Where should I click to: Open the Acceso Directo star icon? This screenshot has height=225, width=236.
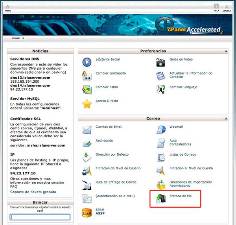[87, 104]
